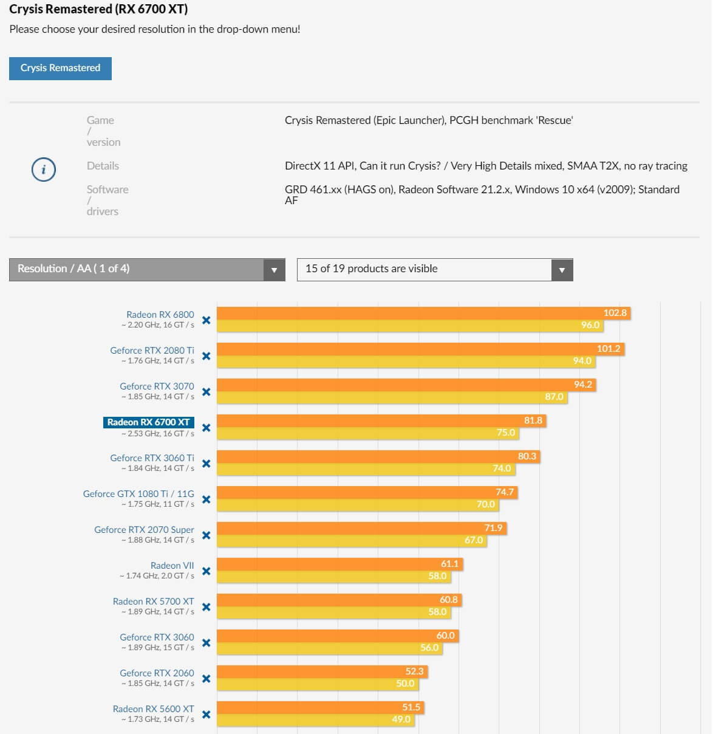Expand the visible products dropdown

[x=434, y=269]
